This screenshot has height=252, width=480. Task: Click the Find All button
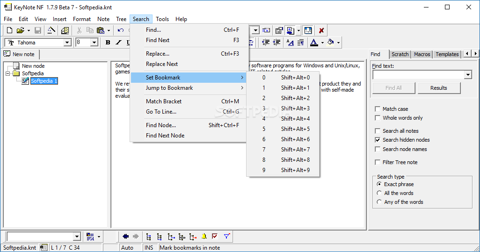pyautogui.click(x=393, y=88)
